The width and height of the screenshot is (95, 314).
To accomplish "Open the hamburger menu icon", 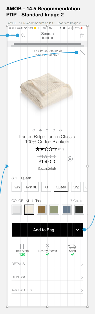I will tap(13, 36).
